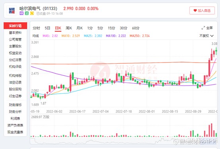Click the fullscreen expand arrows icon
This screenshot has height=149, width=220.
coord(203,28)
